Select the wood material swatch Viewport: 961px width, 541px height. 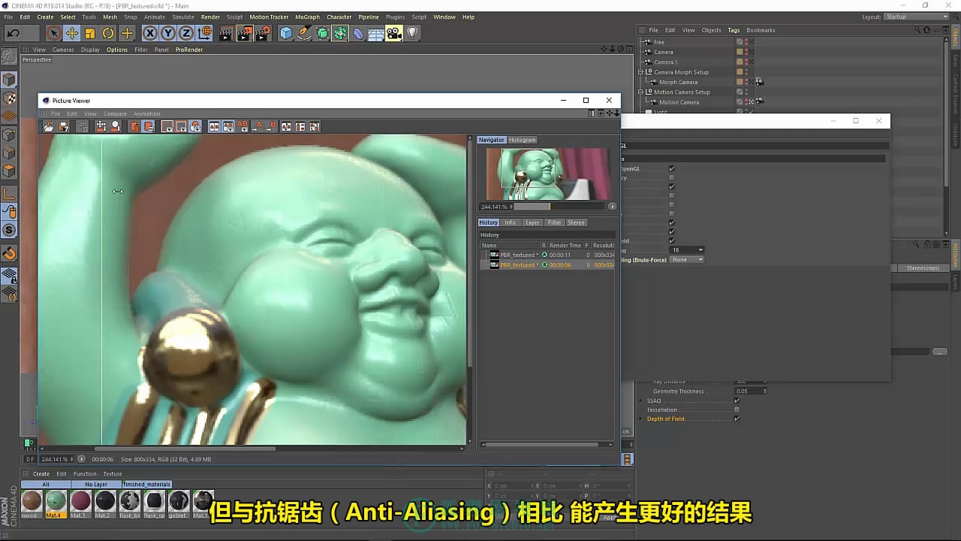coord(31,500)
